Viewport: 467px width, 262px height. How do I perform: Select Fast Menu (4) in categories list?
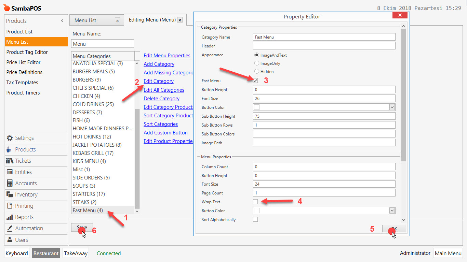click(x=103, y=210)
